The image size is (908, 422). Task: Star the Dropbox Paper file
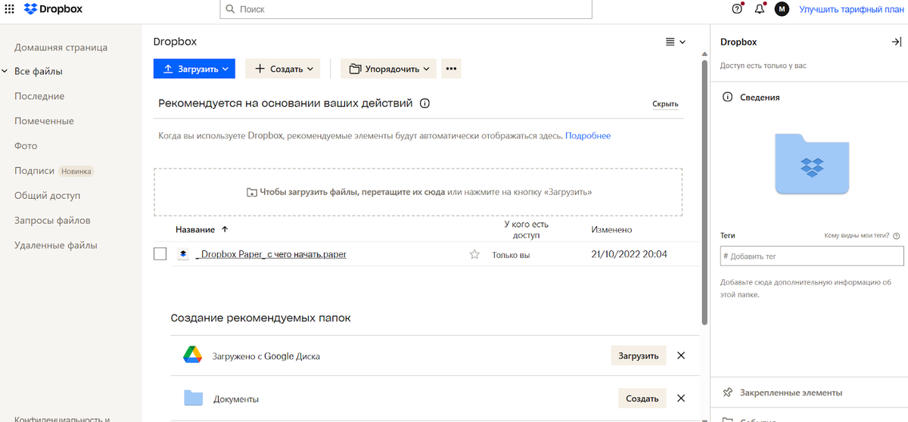point(474,255)
